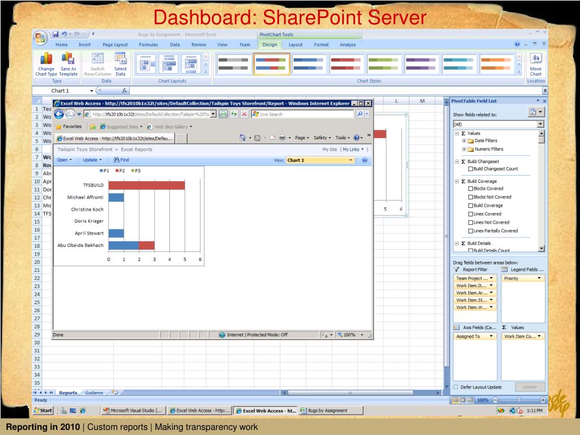
Task: Pick the green chart style
Action: 383,64
